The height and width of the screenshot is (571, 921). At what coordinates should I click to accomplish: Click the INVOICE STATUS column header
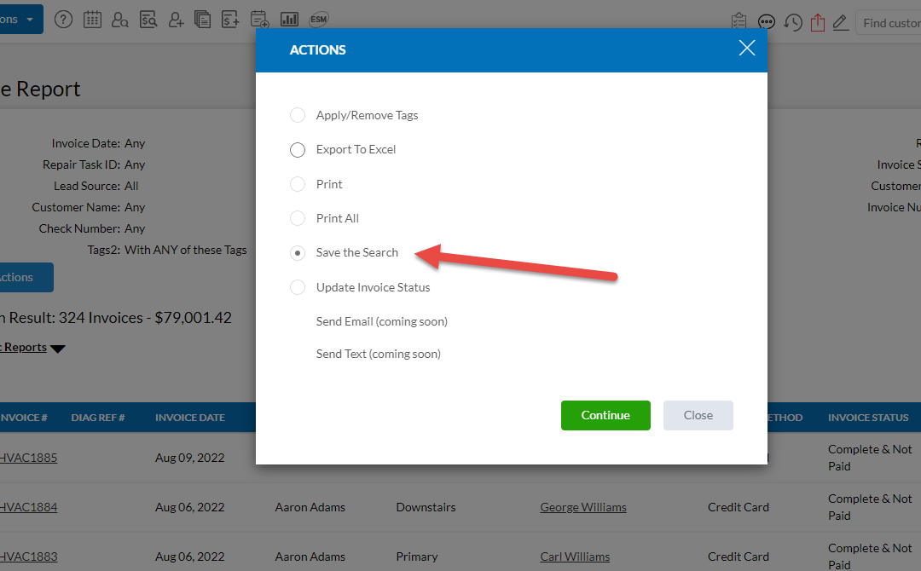pos(868,417)
